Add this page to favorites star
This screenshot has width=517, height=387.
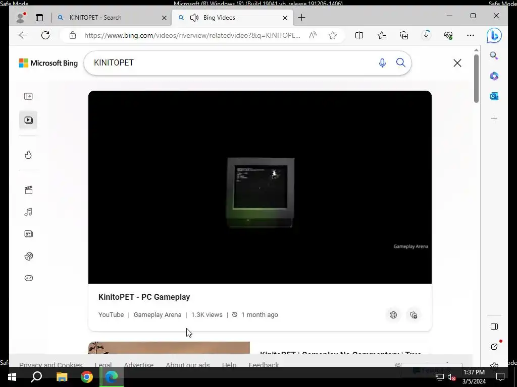333,35
